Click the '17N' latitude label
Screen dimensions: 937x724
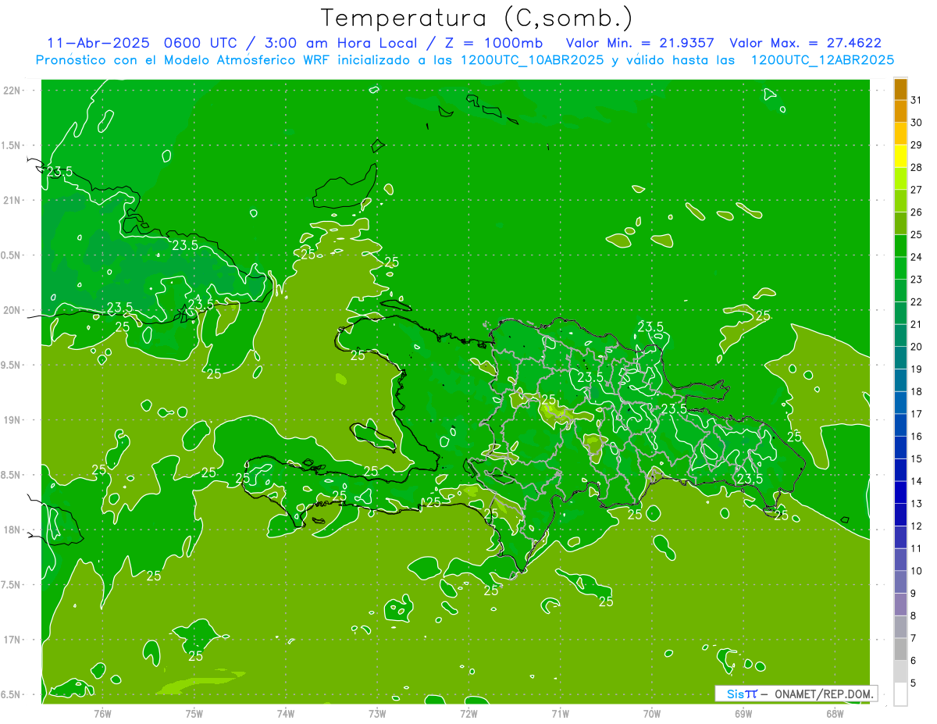click(x=12, y=640)
